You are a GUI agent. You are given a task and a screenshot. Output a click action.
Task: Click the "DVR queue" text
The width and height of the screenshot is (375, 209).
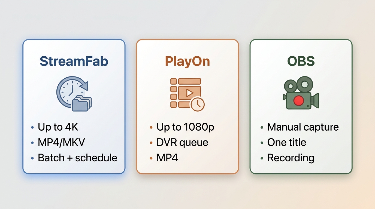click(x=182, y=142)
